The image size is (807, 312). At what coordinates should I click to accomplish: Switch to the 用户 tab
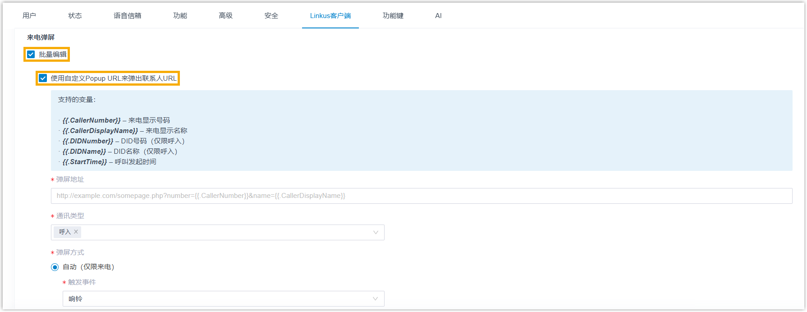(x=29, y=16)
